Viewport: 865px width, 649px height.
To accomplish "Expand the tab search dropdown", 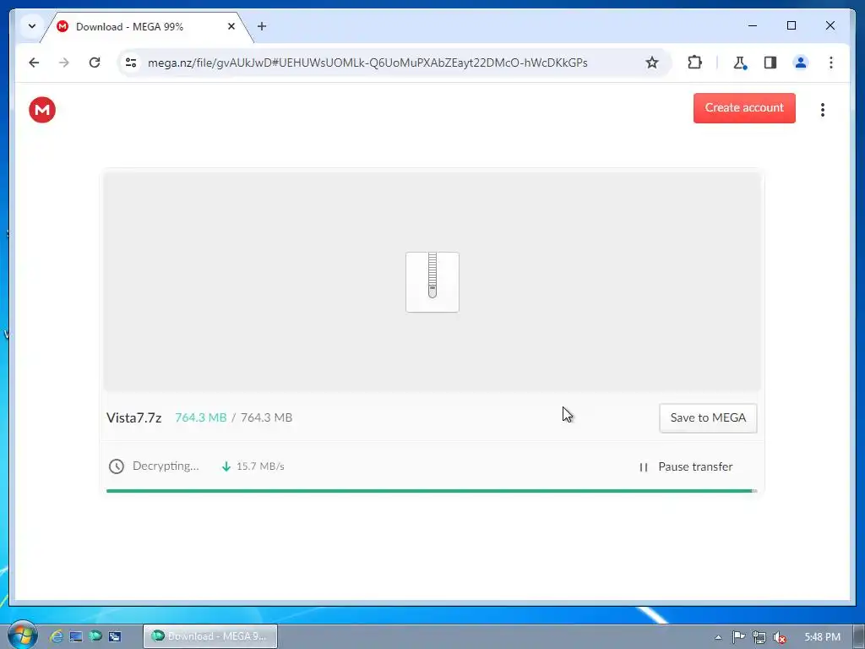I will (x=32, y=26).
